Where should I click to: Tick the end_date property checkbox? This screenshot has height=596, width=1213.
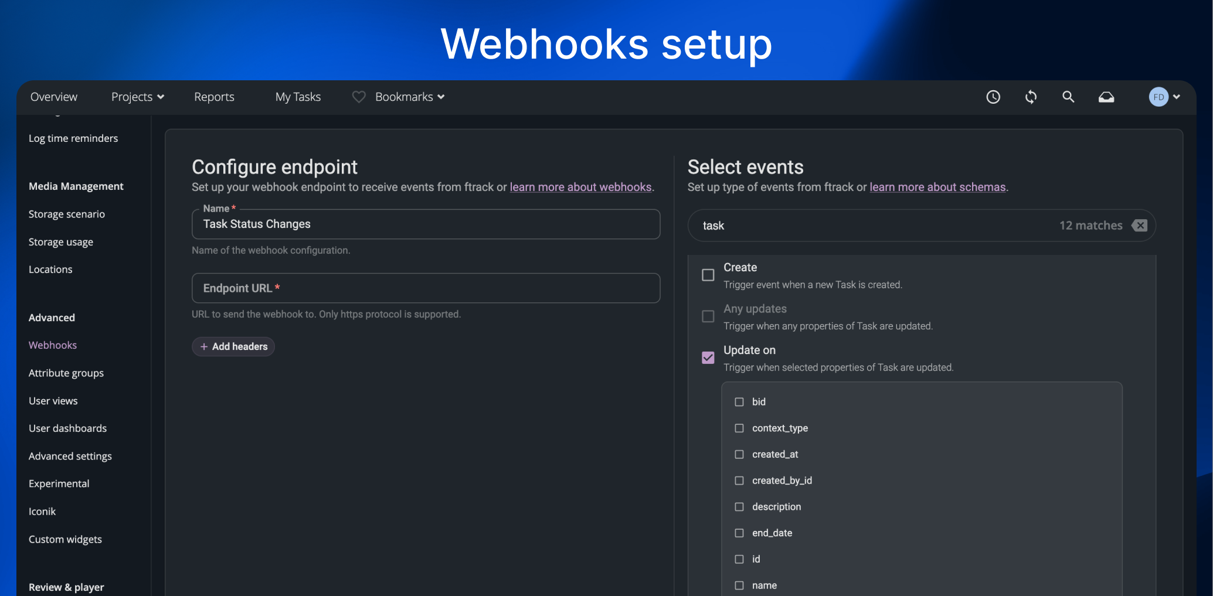click(739, 533)
